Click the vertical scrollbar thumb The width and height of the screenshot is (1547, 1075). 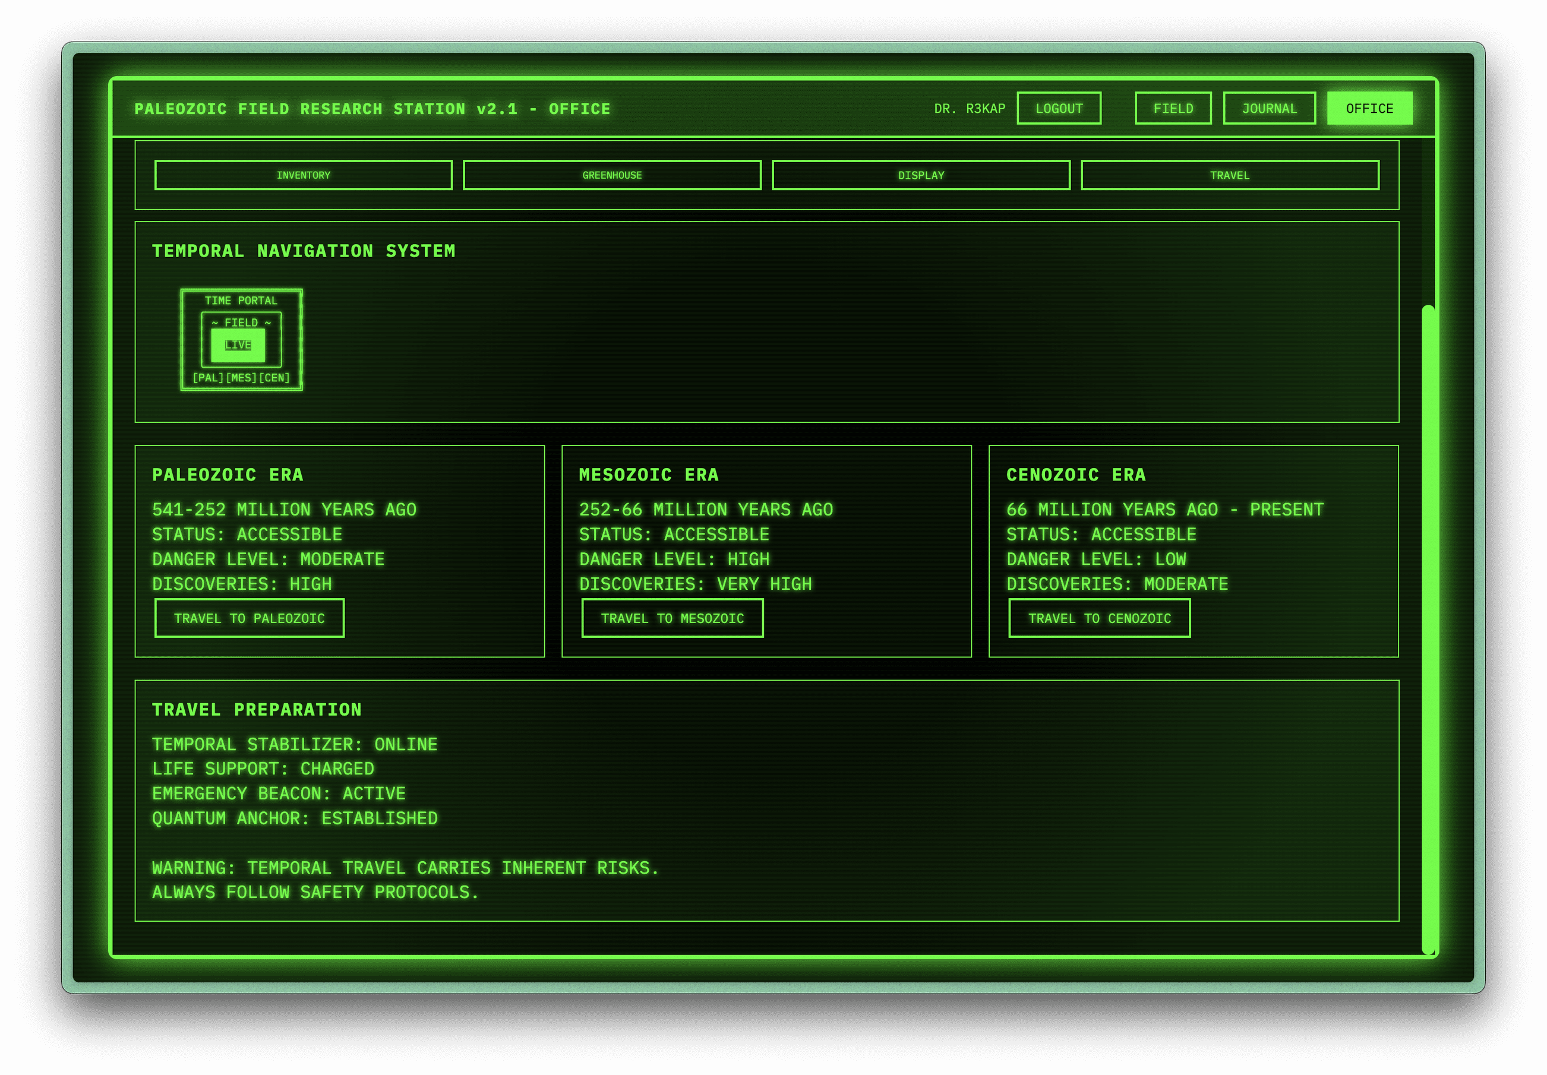click(x=1428, y=630)
